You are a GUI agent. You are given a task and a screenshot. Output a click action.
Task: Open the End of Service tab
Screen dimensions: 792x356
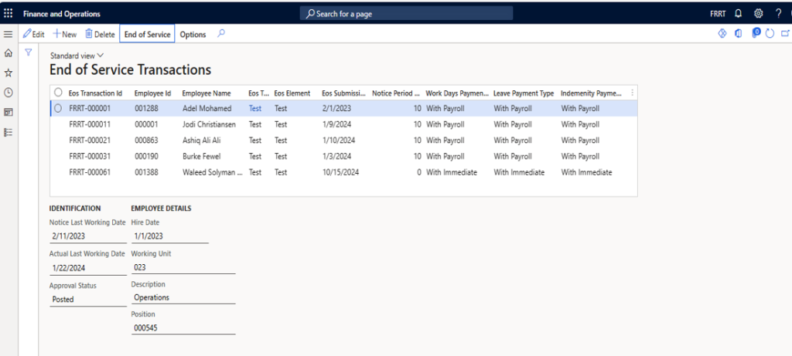[147, 34]
